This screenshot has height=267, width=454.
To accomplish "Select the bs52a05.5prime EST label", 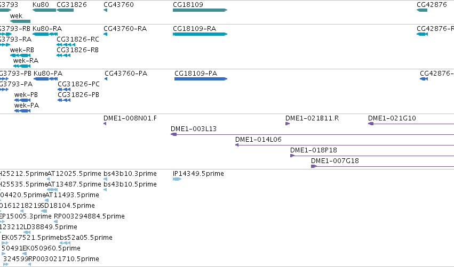I will pyautogui.click(x=86, y=238).
